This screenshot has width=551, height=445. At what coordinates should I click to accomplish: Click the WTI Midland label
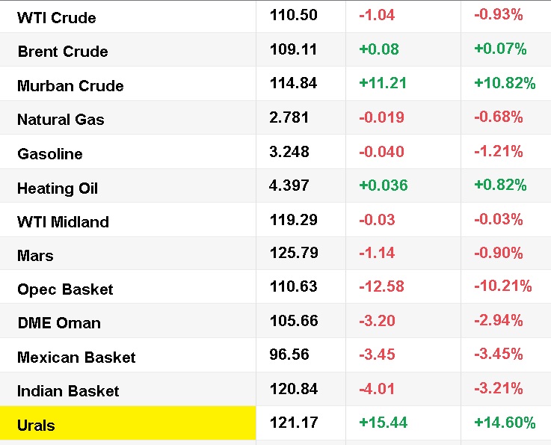pos(63,222)
